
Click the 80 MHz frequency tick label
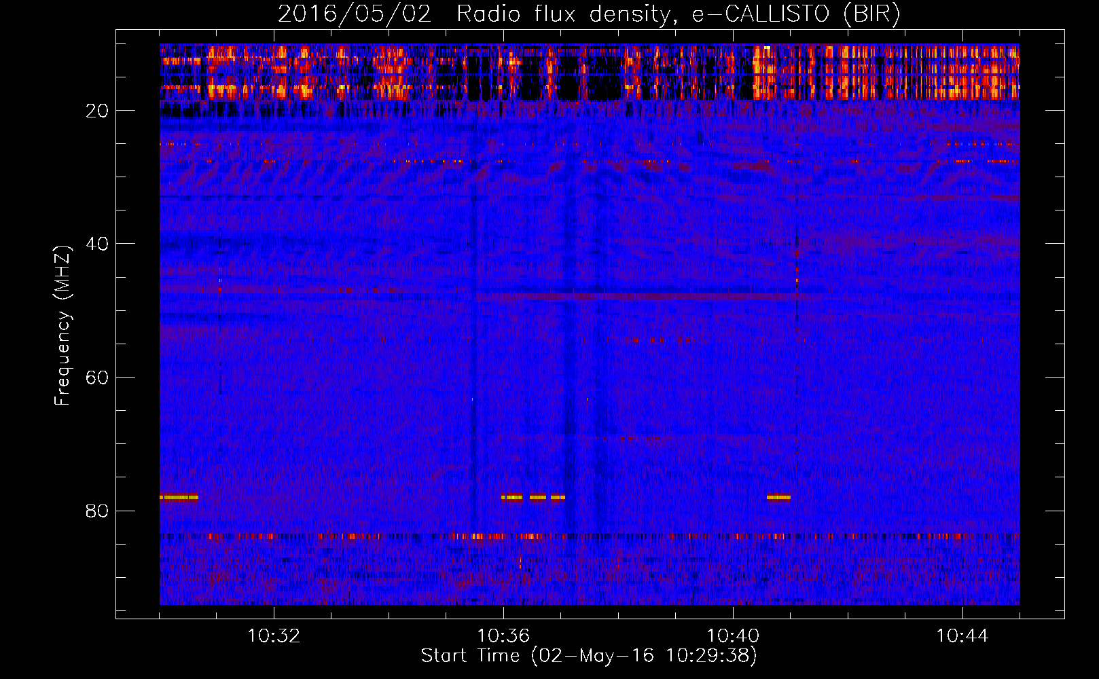click(97, 511)
